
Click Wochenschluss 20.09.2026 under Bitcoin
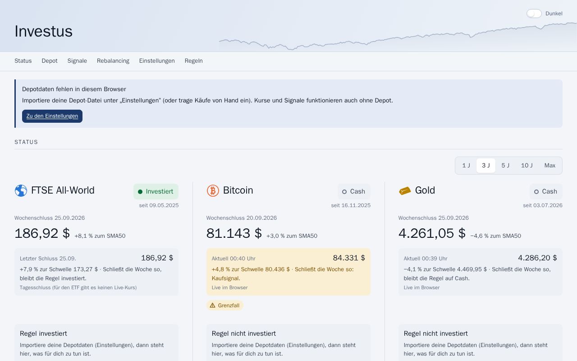(x=242, y=218)
